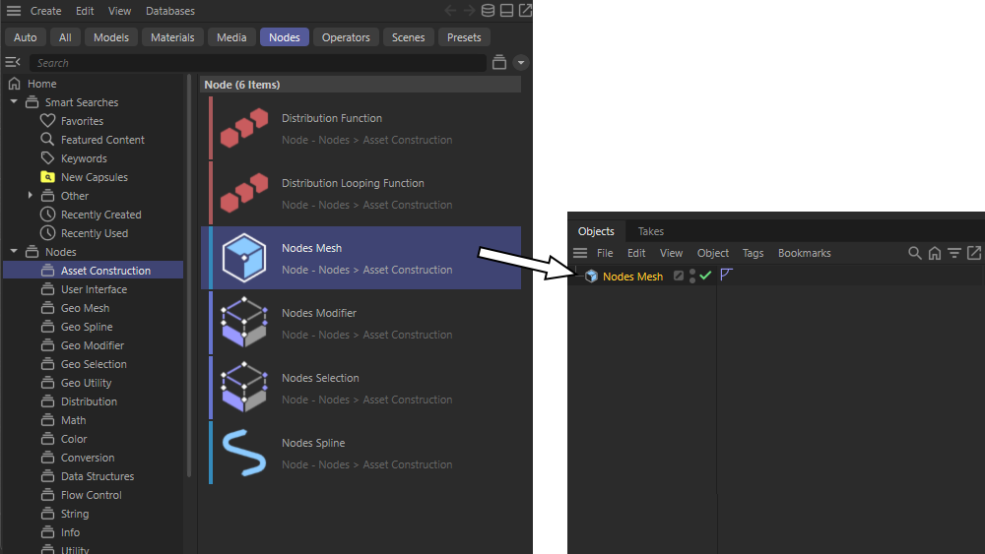Open the Edit menu in Asset Browser
Viewport: 985px width, 554px height.
(85, 11)
